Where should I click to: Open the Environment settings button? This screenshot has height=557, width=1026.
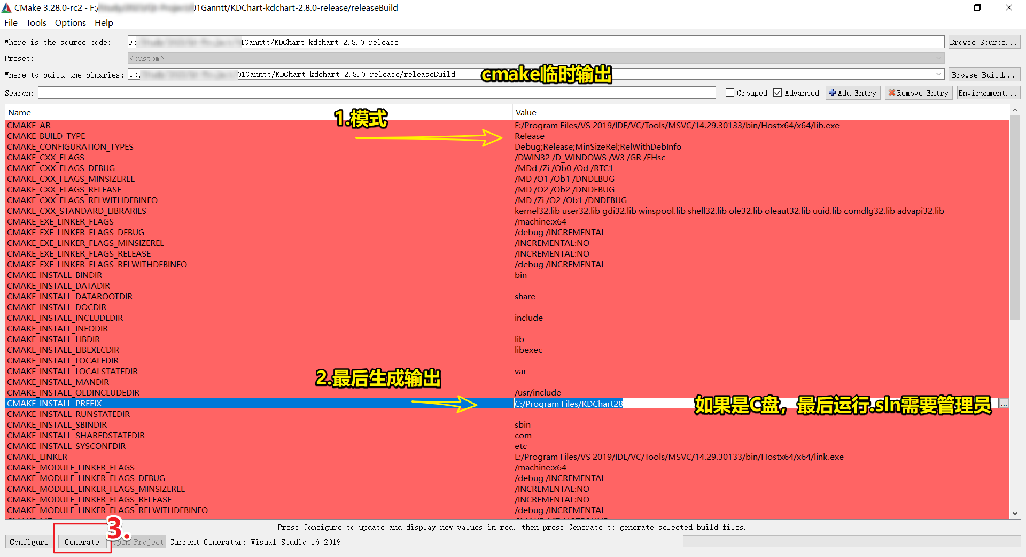tap(988, 93)
